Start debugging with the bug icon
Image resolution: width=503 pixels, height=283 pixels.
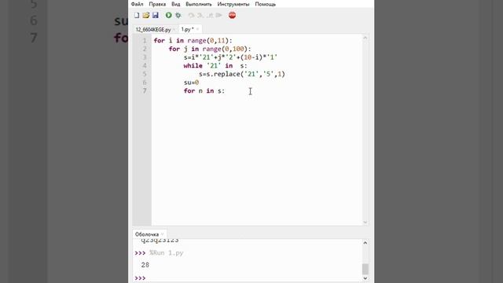pyautogui.click(x=178, y=15)
